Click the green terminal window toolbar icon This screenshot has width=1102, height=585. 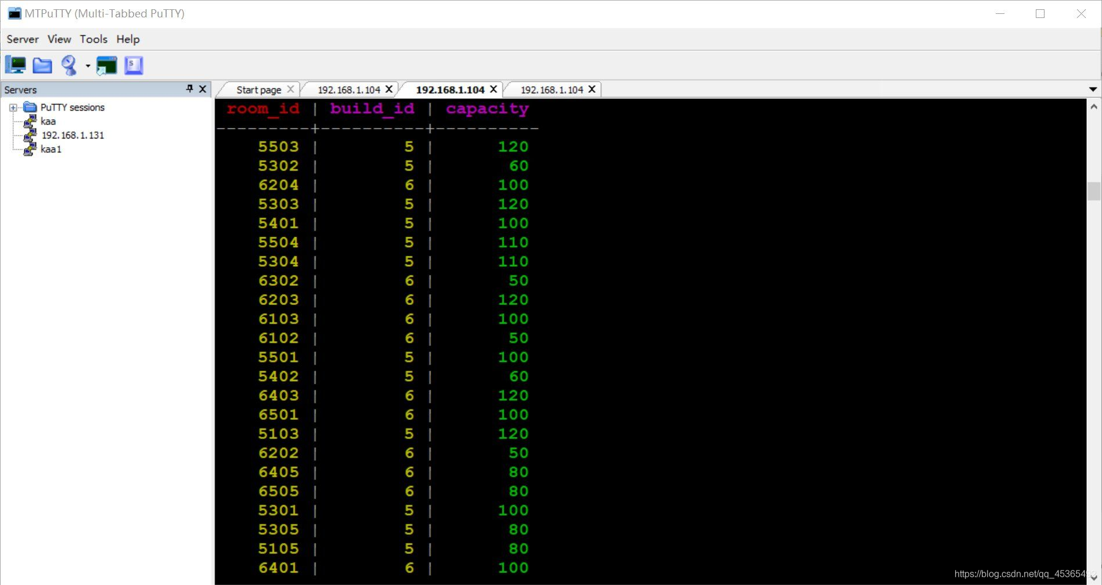(107, 66)
